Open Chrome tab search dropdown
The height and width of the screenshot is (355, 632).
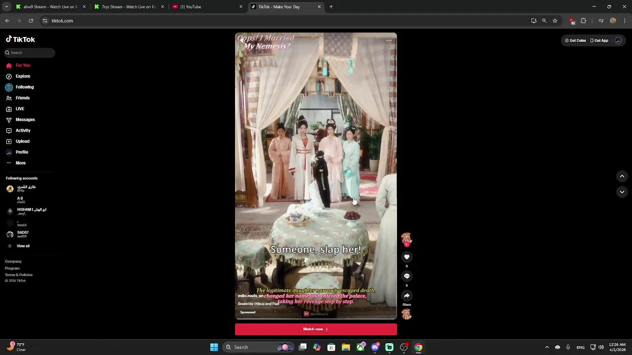6,7
